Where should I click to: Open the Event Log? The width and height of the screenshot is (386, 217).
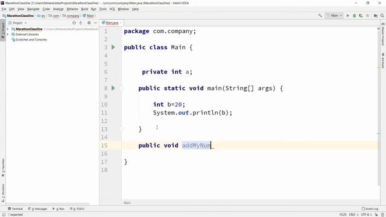point(370,209)
